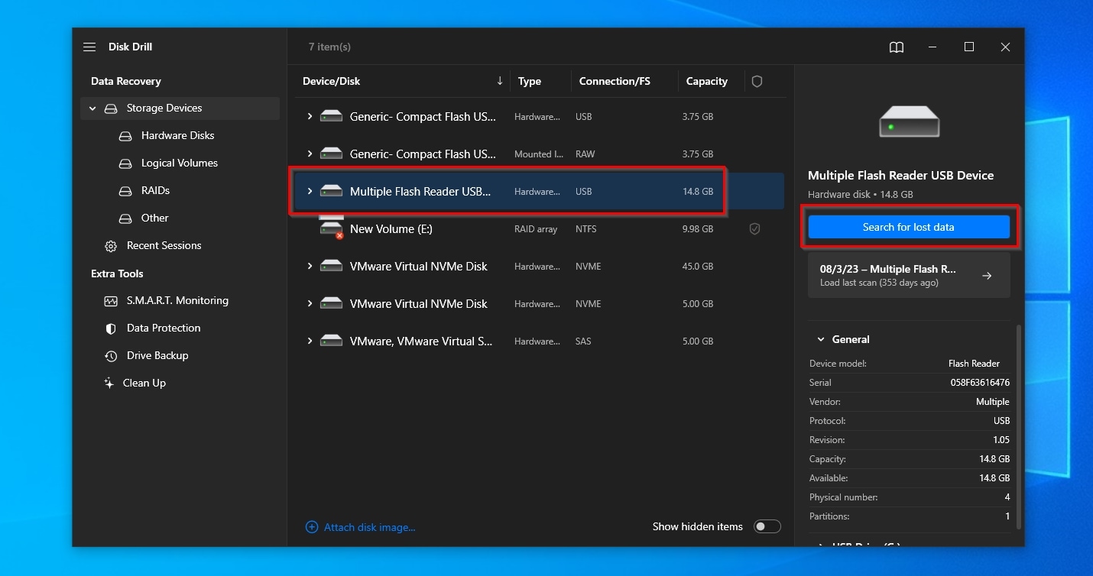
Task: Click Search for lost data button
Action: [x=909, y=227]
